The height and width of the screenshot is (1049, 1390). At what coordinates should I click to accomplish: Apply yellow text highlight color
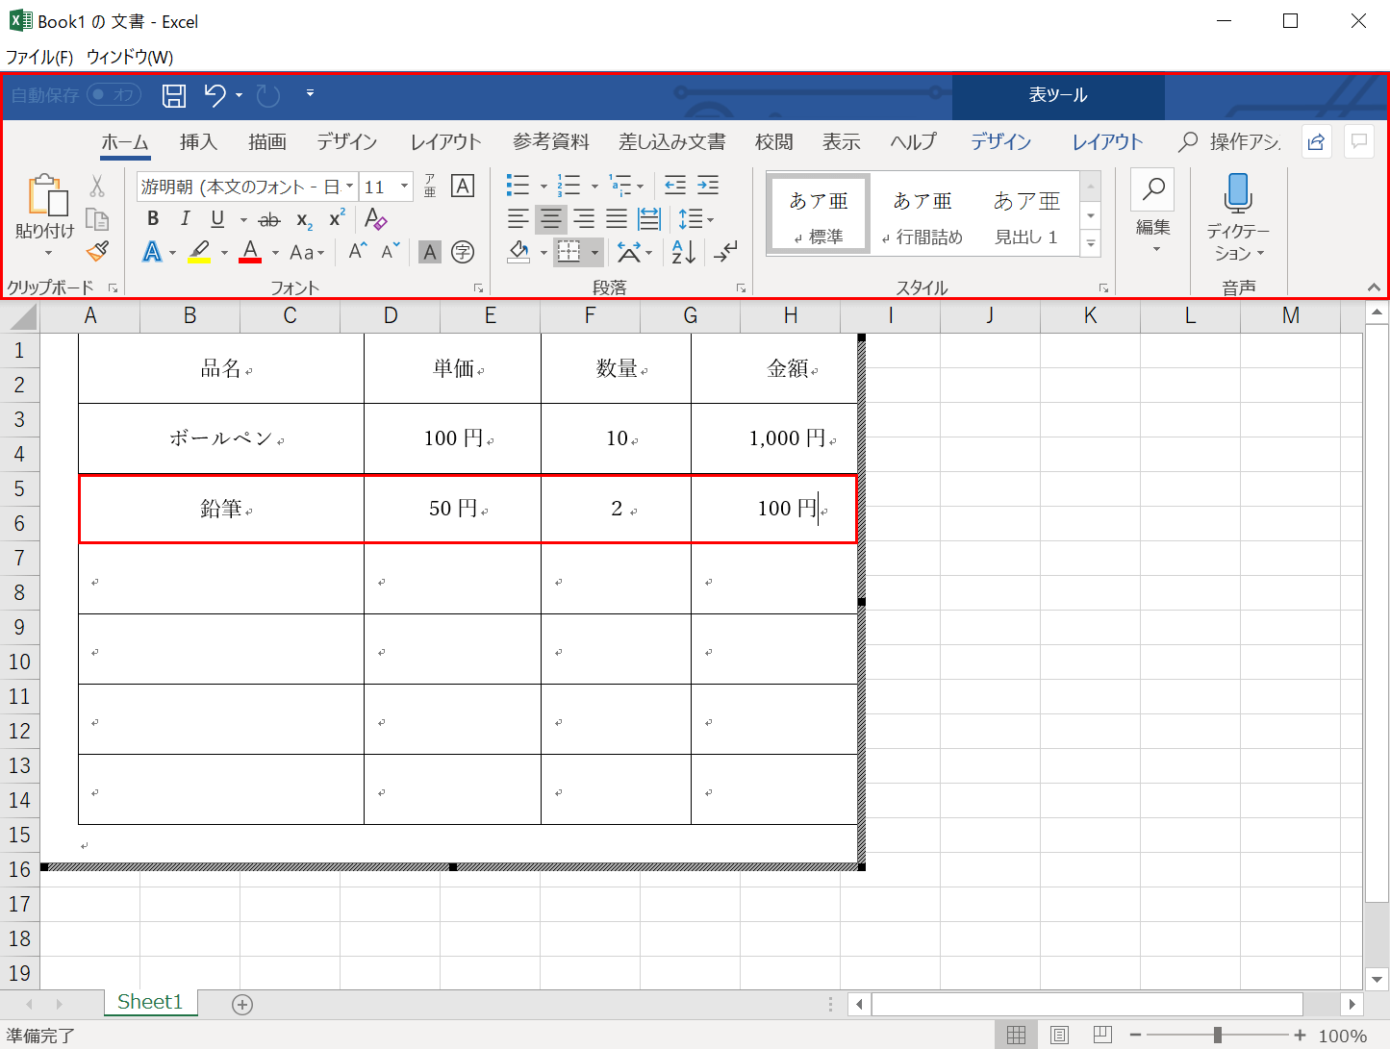coord(199,252)
